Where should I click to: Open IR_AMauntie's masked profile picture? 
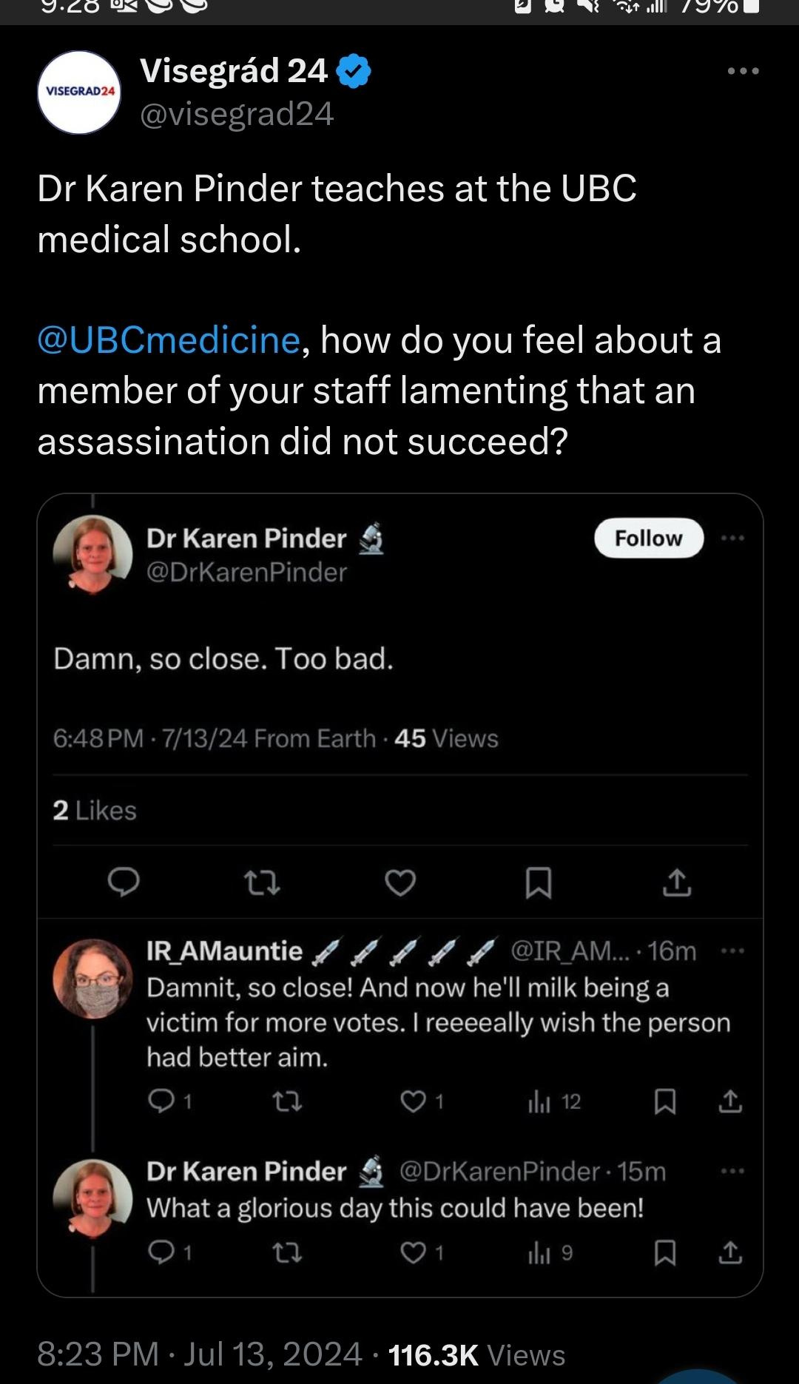(x=92, y=979)
